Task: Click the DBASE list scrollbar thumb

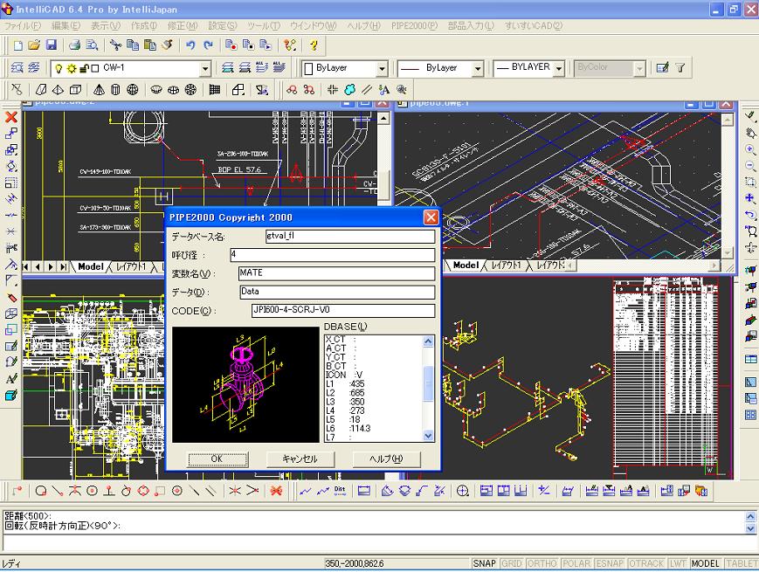Action: pyautogui.click(x=428, y=383)
